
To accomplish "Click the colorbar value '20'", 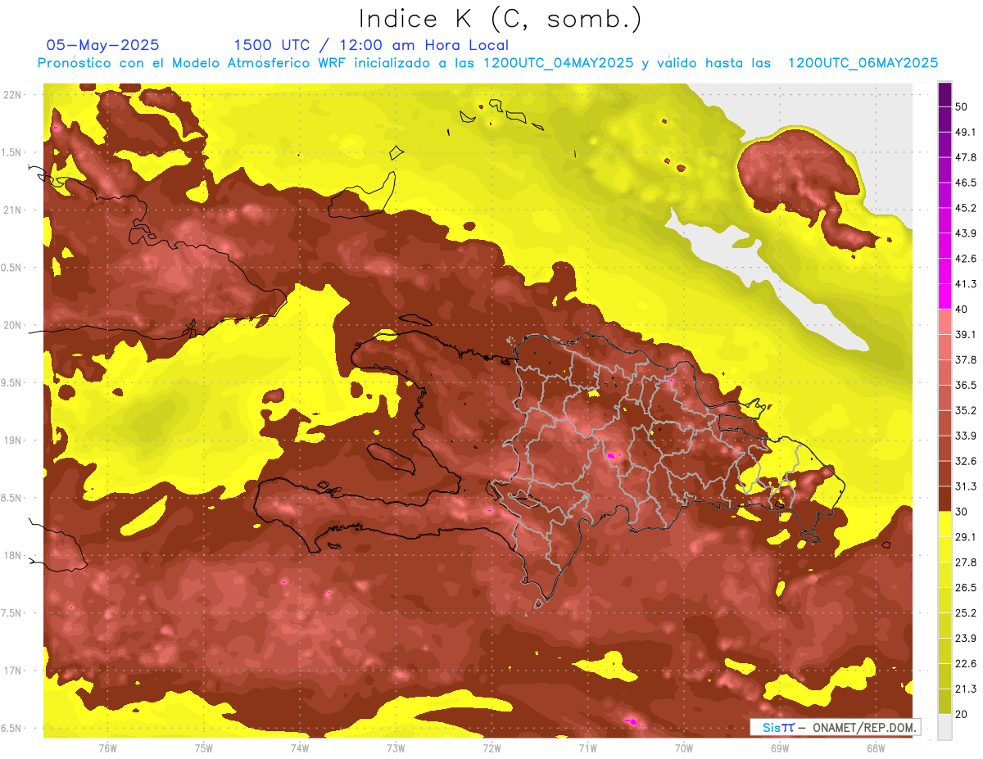I will 962,714.
